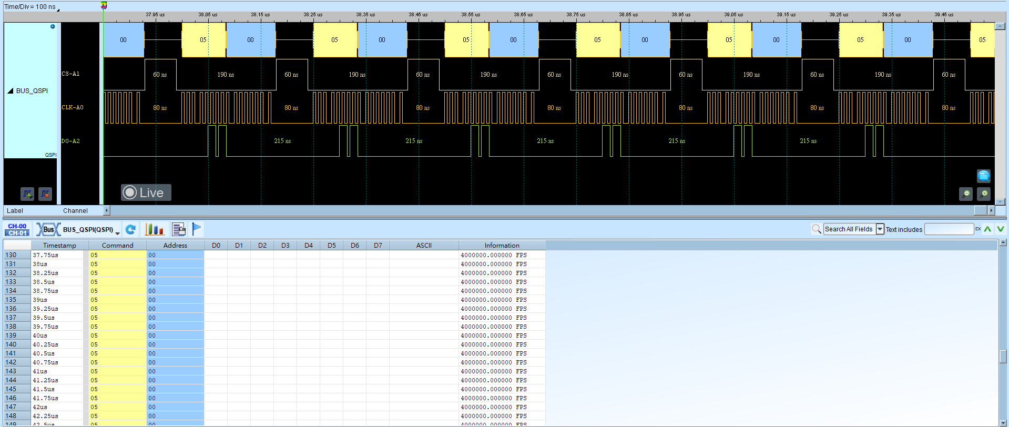Screen dimensions: 1009x427
Task: Click waveform horizontal scrollbar left arrow
Action: [x=107, y=210]
